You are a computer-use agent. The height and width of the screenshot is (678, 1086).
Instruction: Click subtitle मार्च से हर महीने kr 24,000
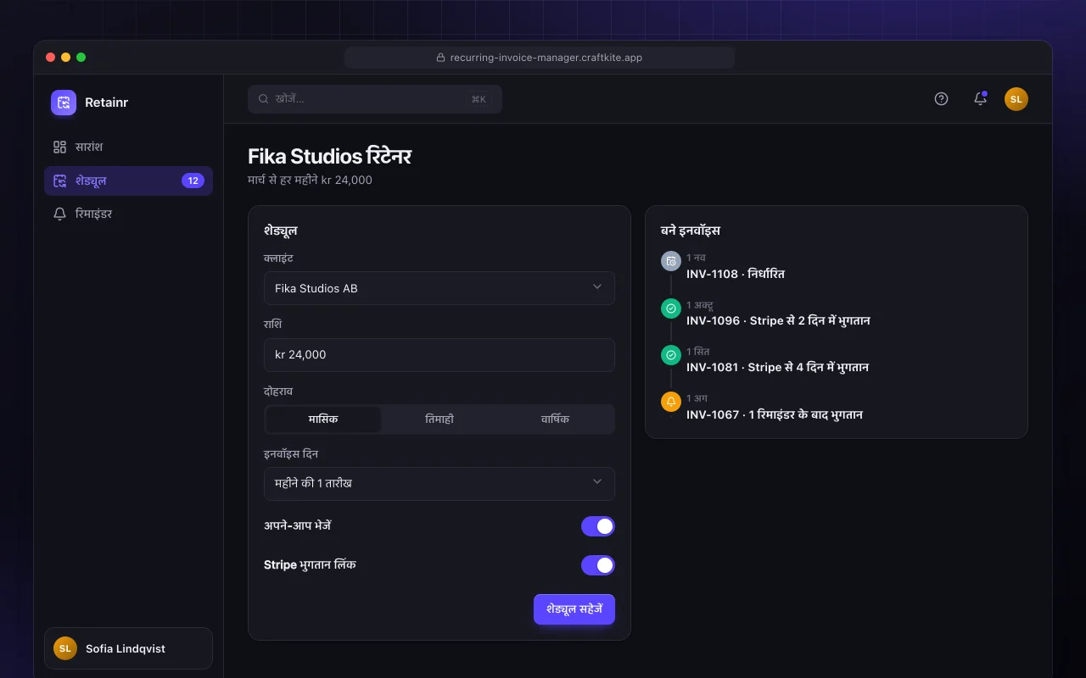click(x=310, y=180)
